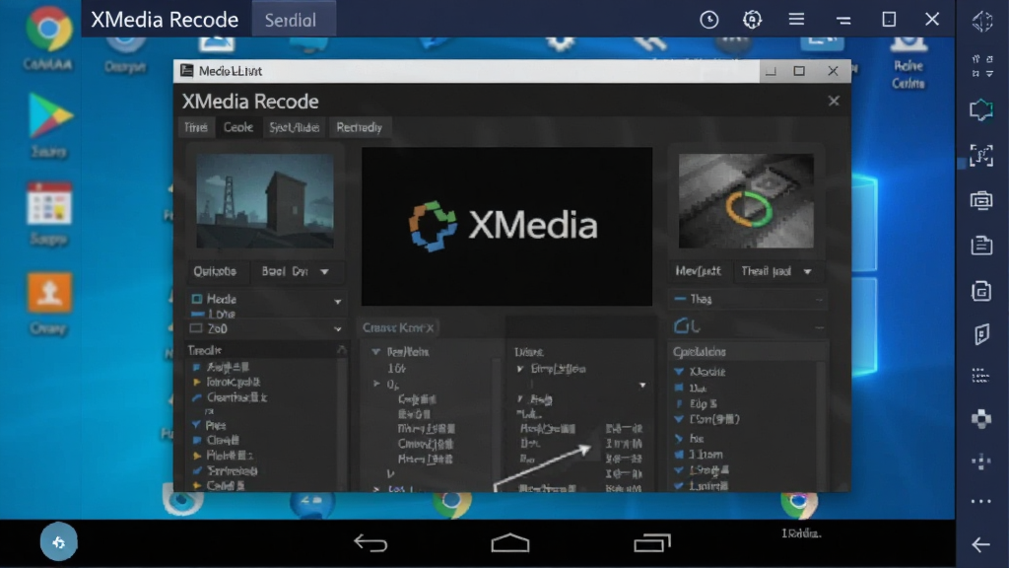1009x568 pixels.
Task: Expand the Hecle dropdown
Action: tap(338, 301)
